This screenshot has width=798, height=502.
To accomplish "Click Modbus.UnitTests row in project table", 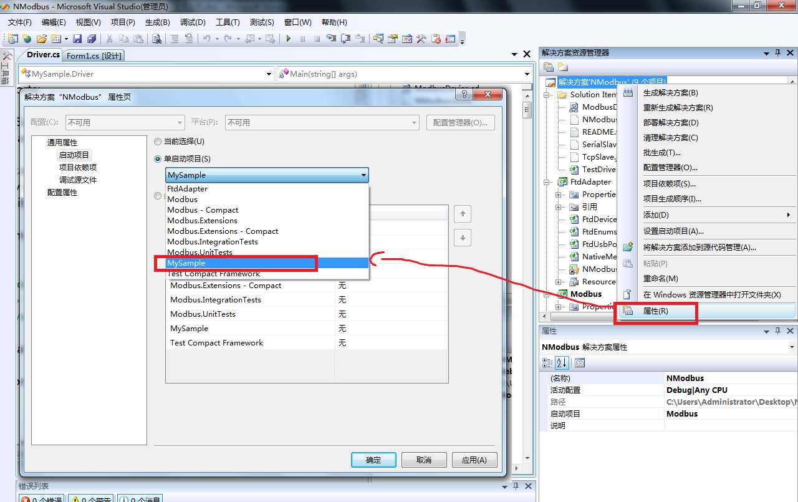I will [307, 314].
